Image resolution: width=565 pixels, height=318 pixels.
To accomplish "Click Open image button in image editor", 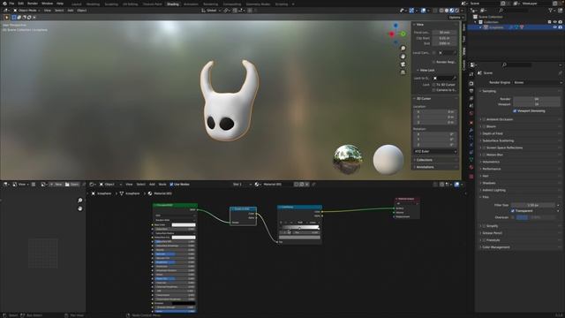I will (72, 185).
